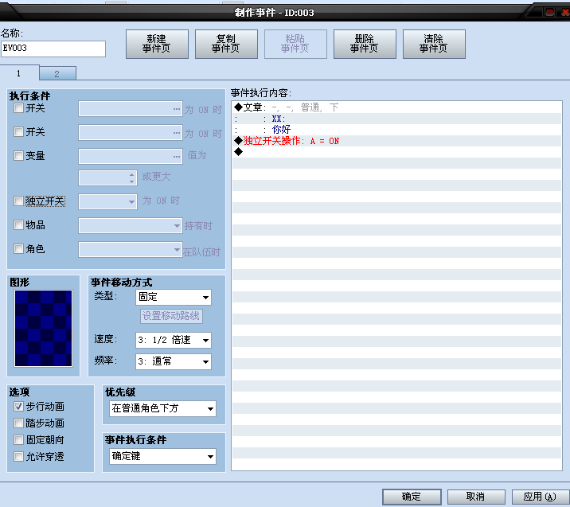
Task: Check the 允许穿透 option
Action: point(18,456)
